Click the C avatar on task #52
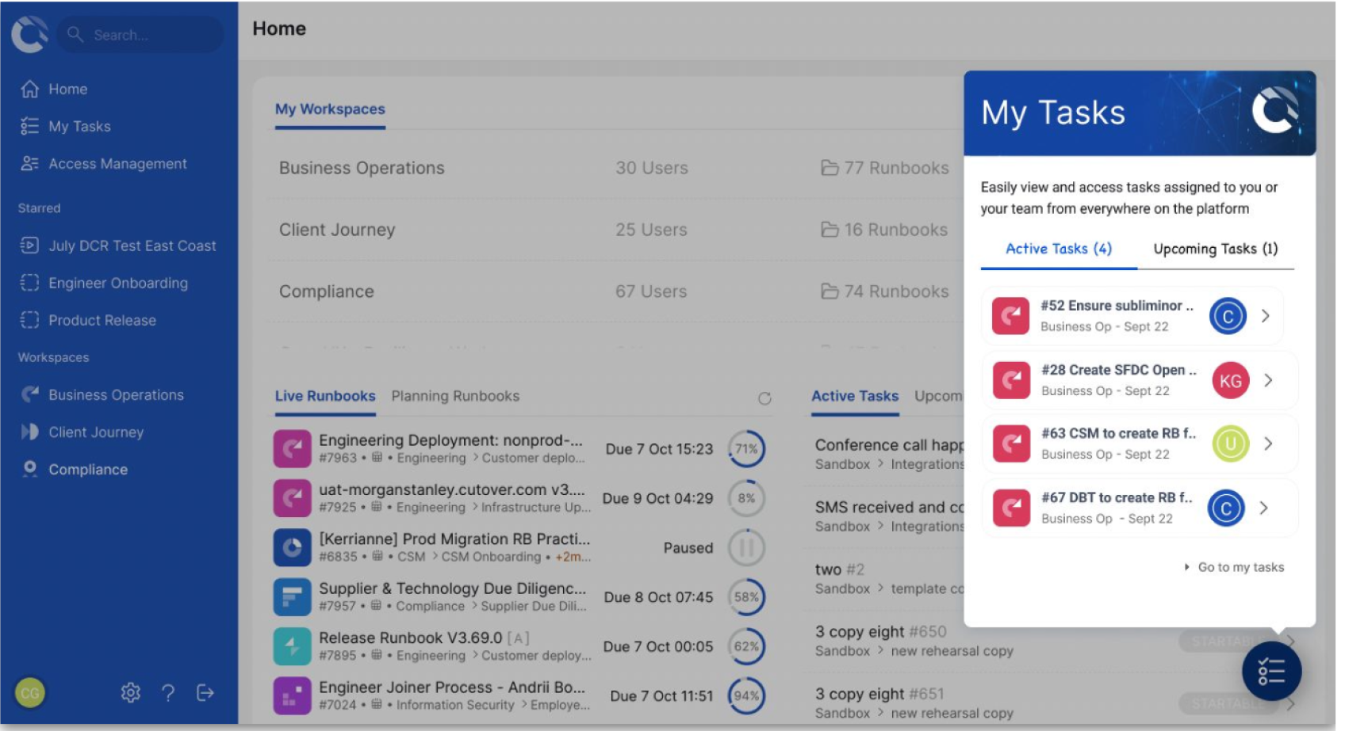Image resolution: width=1345 pixels, height=731 pixels. click(1228, 316)
